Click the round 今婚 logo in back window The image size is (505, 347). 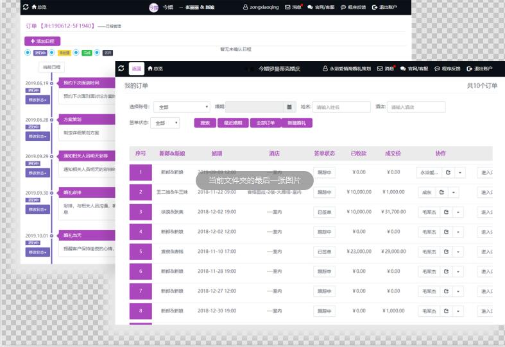click(153, 8)
